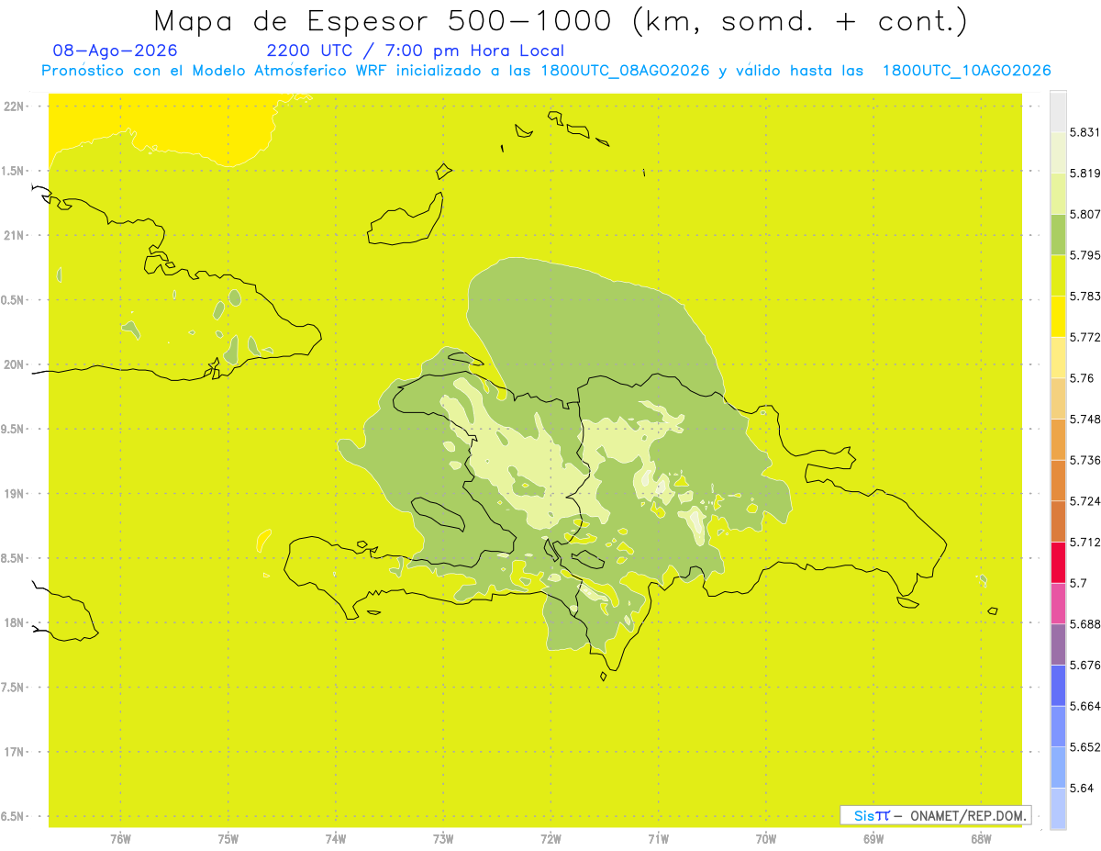Click the 76W longitude axis label
This screenshot has height=851, width=1101.
pyautogui.click(x=120, y=839)
